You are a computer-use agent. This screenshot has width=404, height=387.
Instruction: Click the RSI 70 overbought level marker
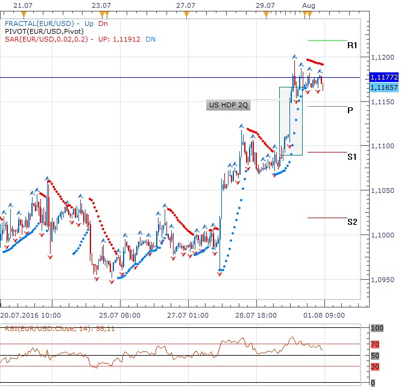[374, 344]
